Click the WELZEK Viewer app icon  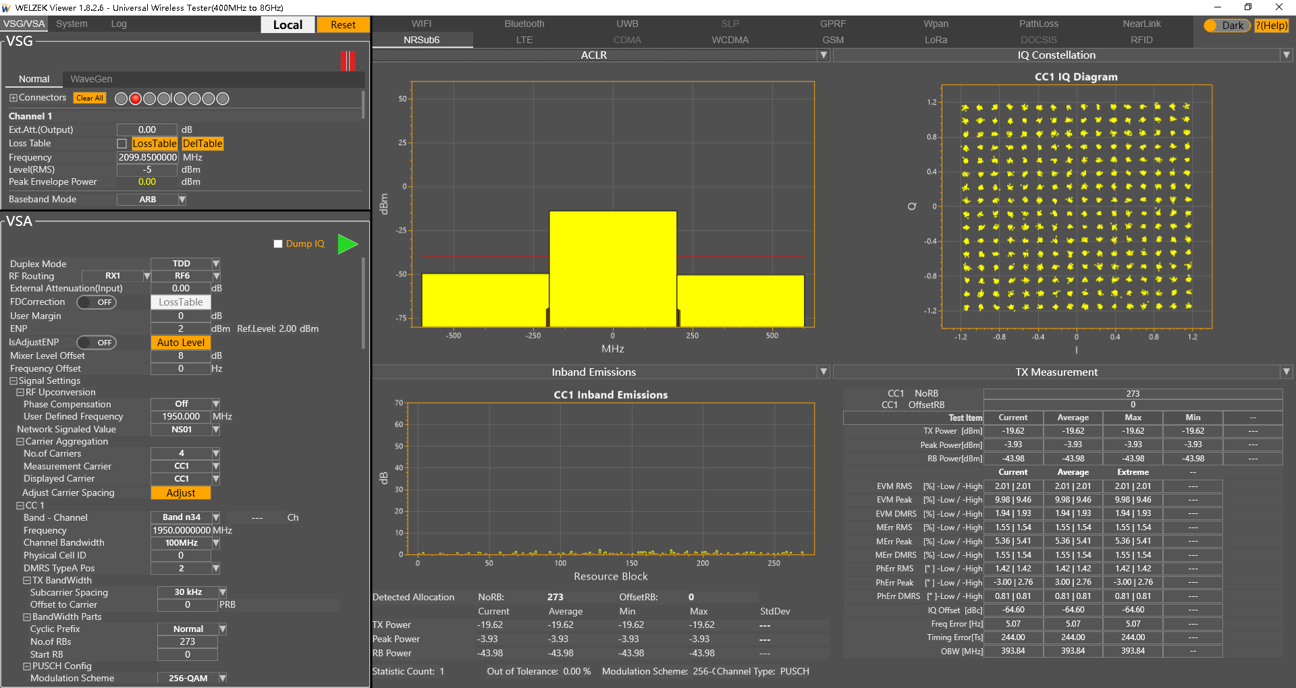point(7,7)
